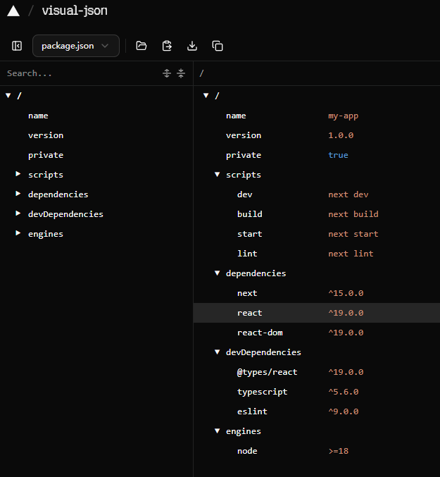Click the 1.0.0 version value

tap(341, 135)
